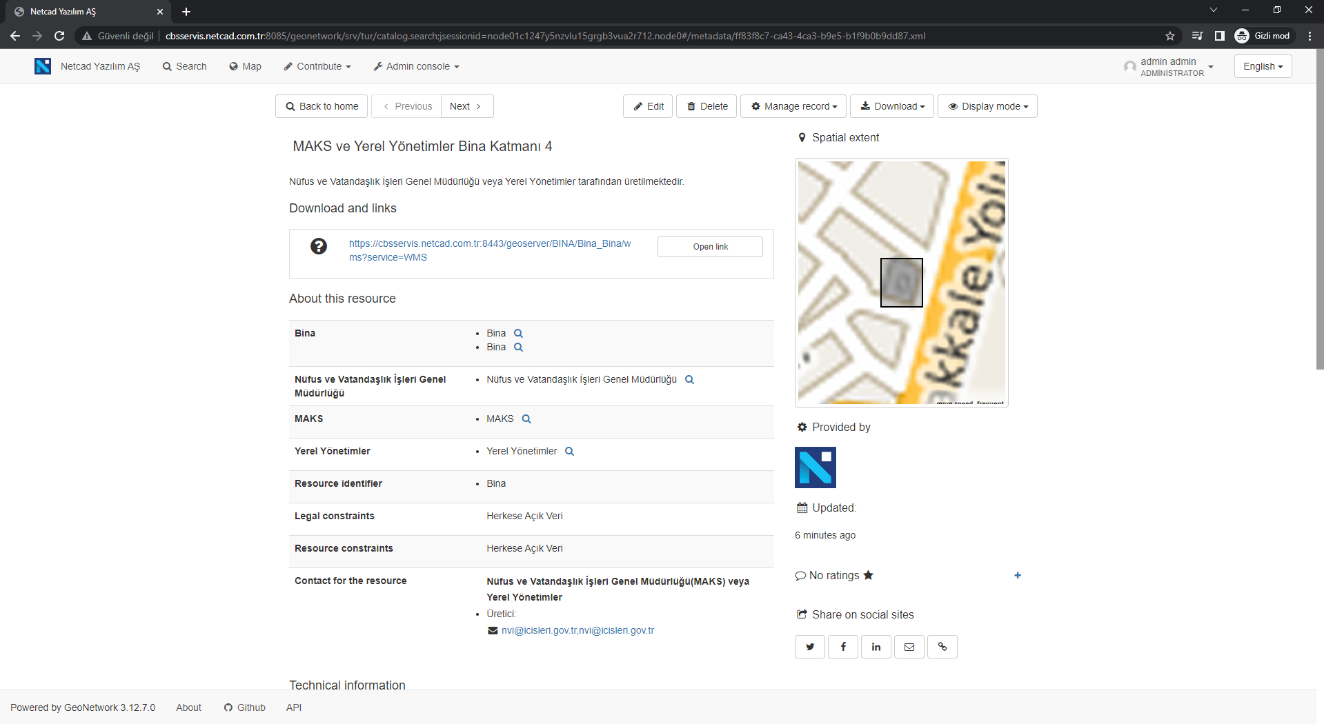The height and width of the screenshot is (724, 1324).
Task: Open About in footer
Action: coord(188,707)
